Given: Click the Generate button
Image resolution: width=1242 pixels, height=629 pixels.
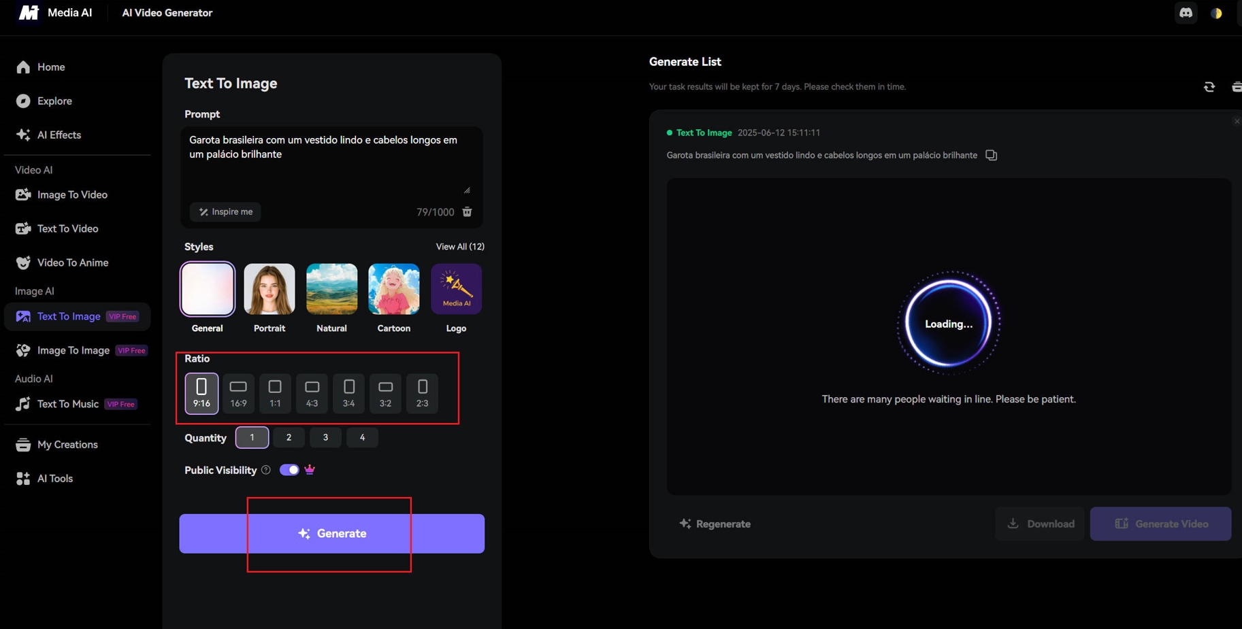Looking at the screenshot, I should tap(331, 534).
